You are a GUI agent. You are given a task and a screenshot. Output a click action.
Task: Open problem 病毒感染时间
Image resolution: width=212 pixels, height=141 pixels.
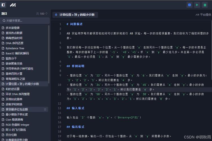[x=14, y=38]
